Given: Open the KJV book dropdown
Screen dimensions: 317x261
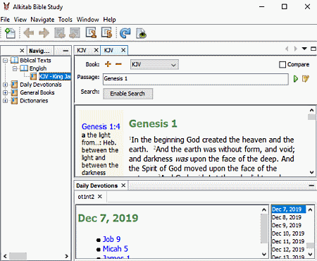Looking at the screenshot, I should click(154, 64).
